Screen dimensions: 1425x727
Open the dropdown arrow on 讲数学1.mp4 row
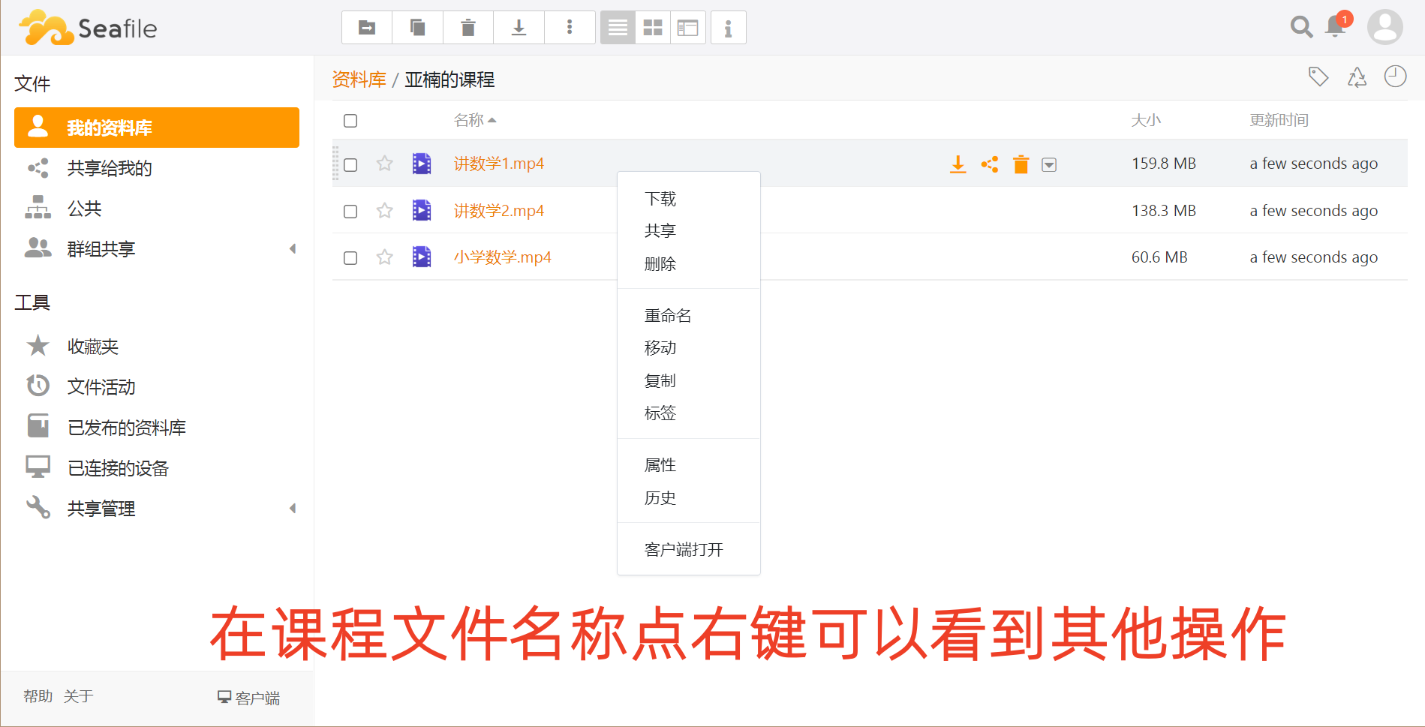(1049, 165)
